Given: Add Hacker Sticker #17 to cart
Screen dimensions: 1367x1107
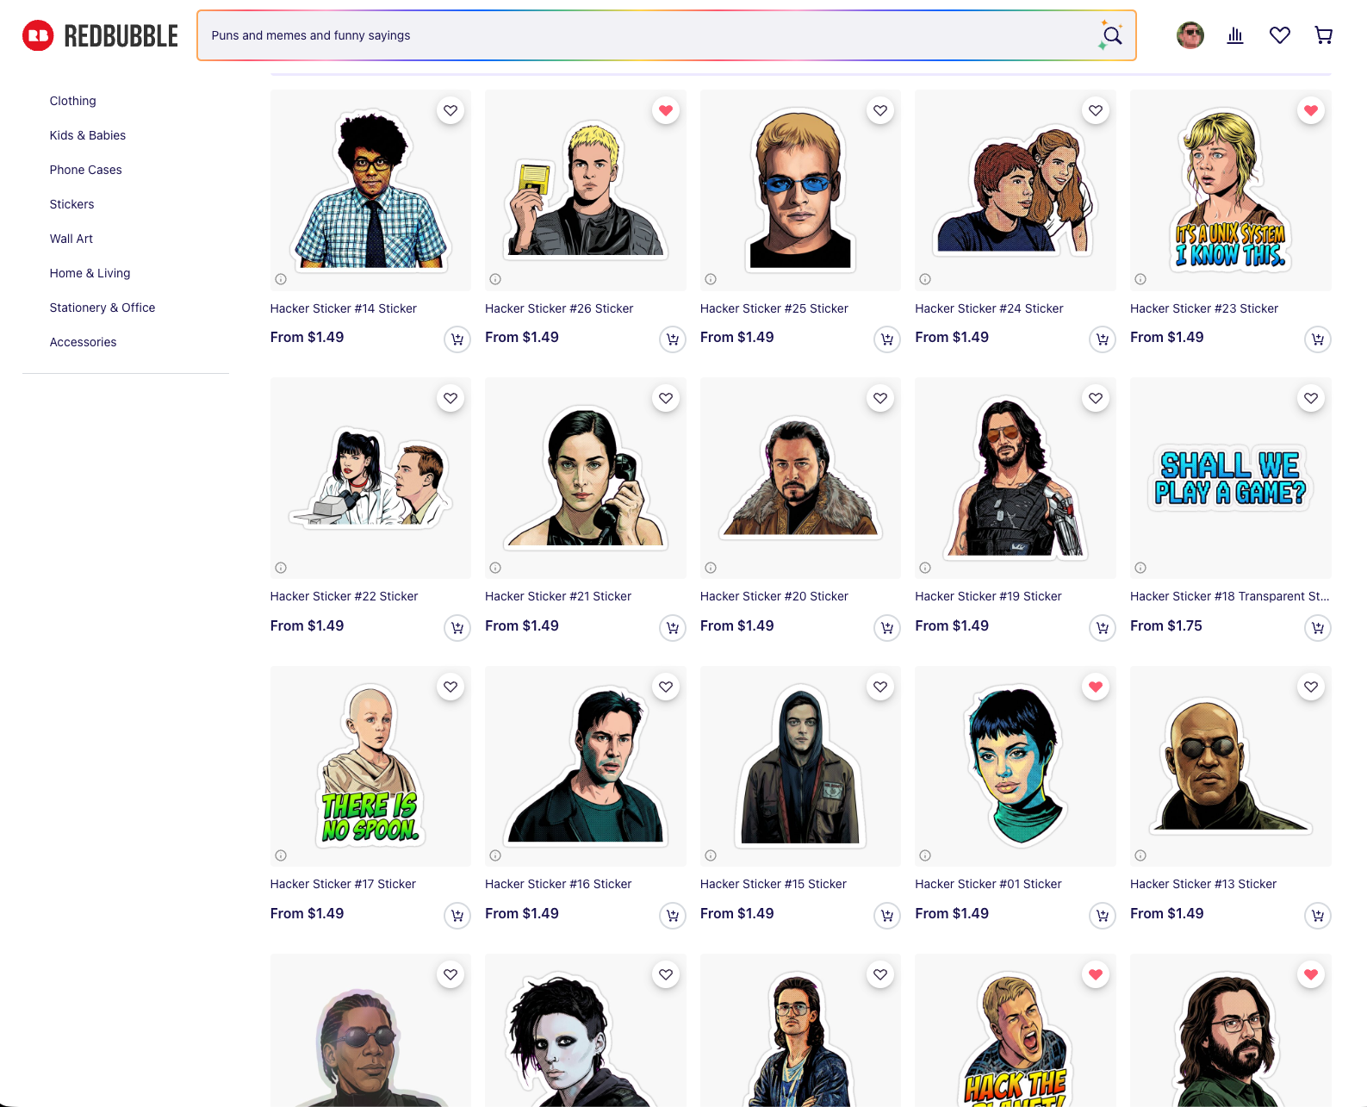Looking at the screenshot, I should tap(457, 916).
